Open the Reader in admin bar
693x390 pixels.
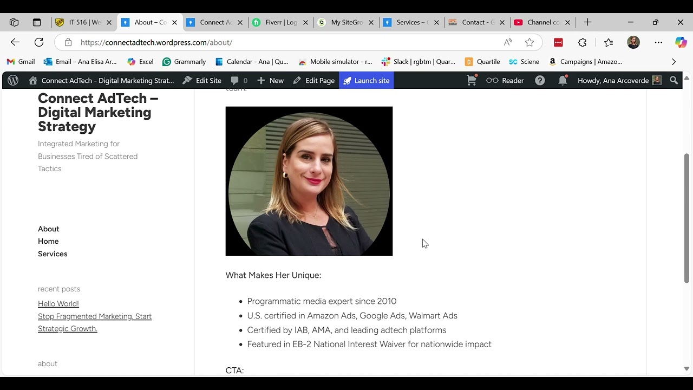pyautogui.click(x=505, y=80)
